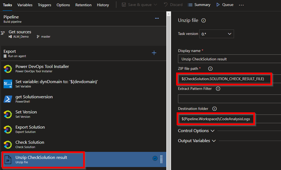This screenshot has width=281, height=170.
Task: Click the ZIP icon on Unzip CheckSolution result
Action: point(7,159)
